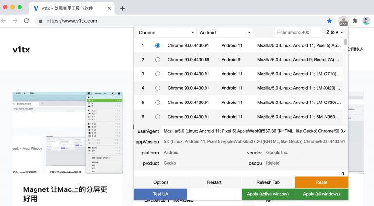Click Apply (active window) button
374x206 pixels.
click(x=268, y=194)
